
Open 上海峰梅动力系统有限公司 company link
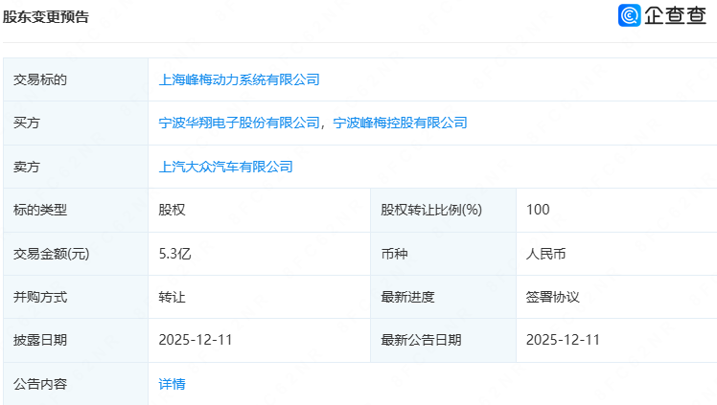point(239,79)
